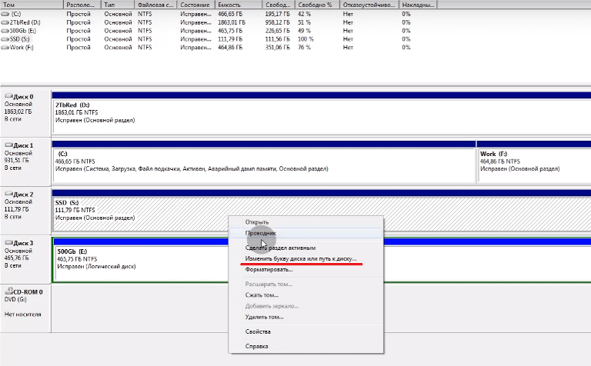The height and width of the screenshot is (366, 591).
Task: Open 'Свойства' from the context menu
Action: tap(258, 331)
